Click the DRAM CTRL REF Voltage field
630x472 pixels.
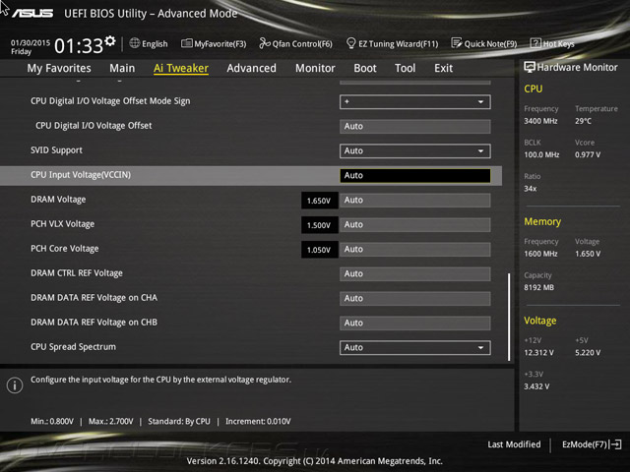click(x=415, y=273)
